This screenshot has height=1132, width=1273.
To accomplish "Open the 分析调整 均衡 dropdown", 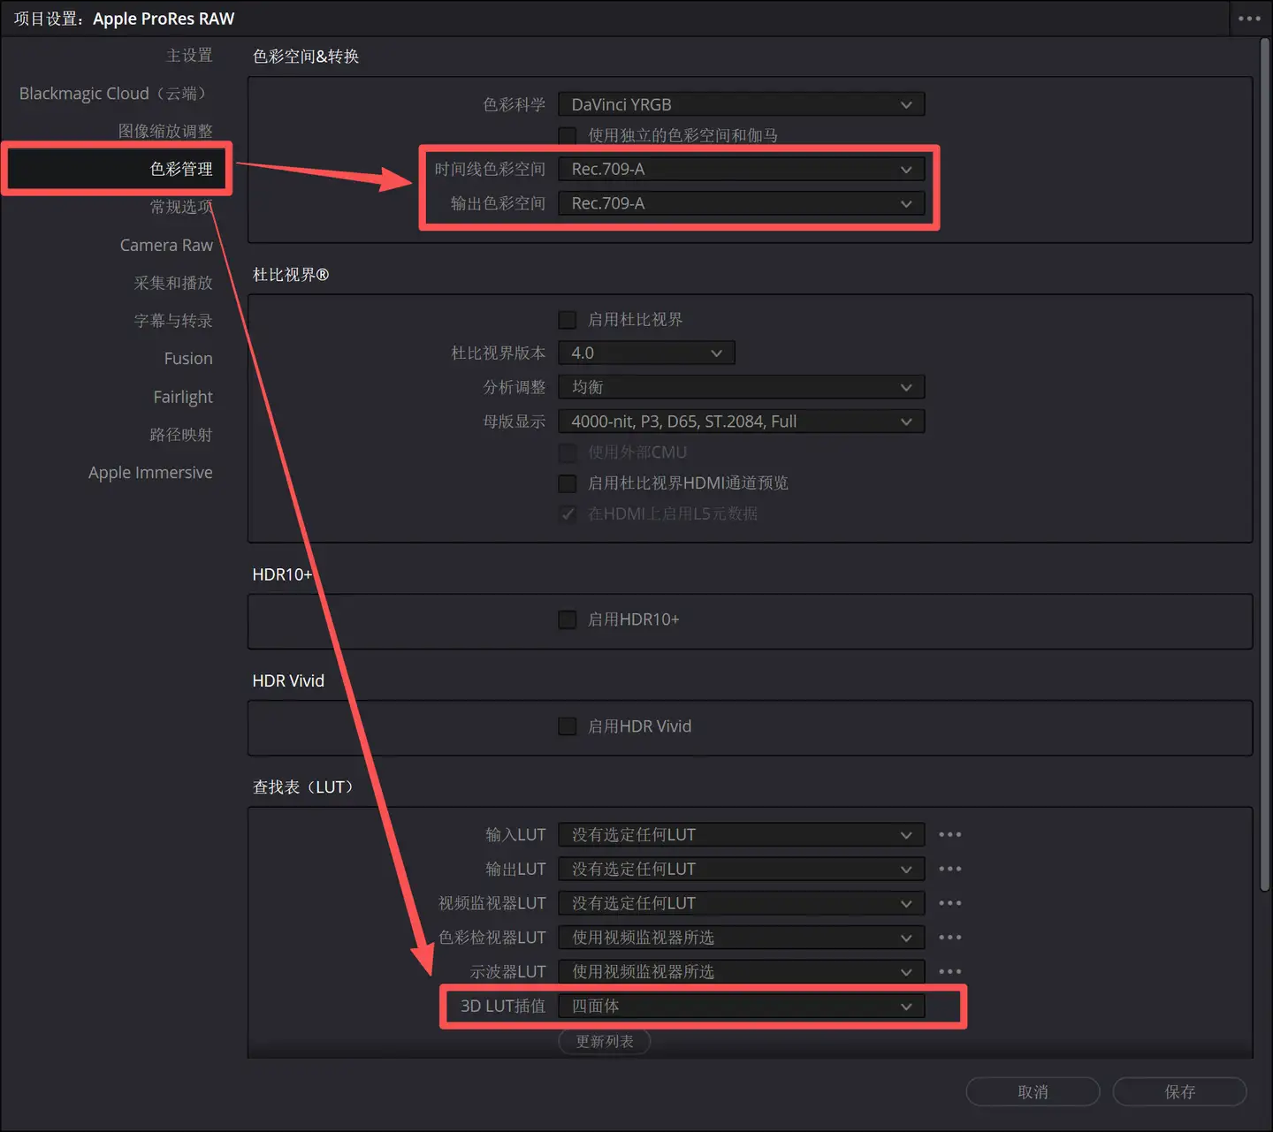I will [742, 387].
